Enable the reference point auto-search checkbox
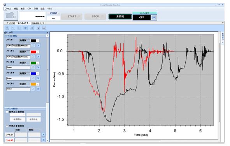 point(7,112)
